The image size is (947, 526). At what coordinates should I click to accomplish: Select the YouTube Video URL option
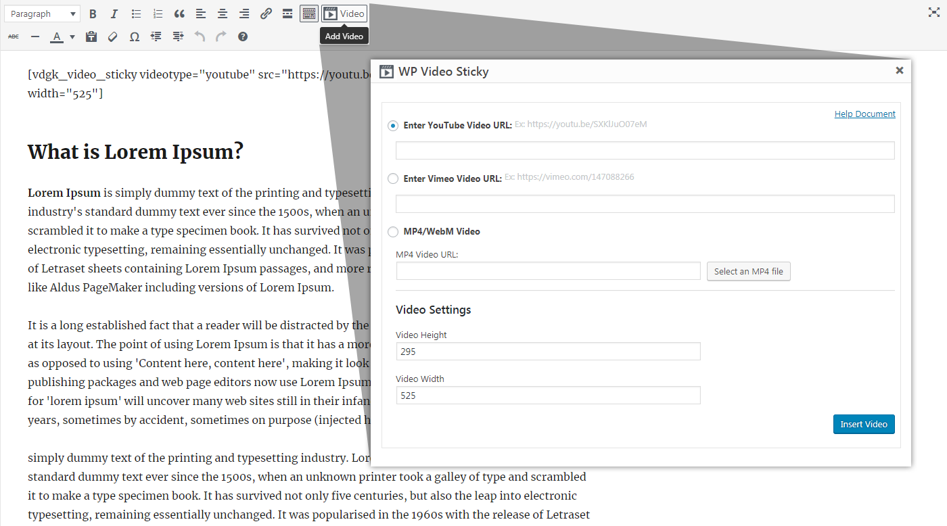[x=393, y=126]
